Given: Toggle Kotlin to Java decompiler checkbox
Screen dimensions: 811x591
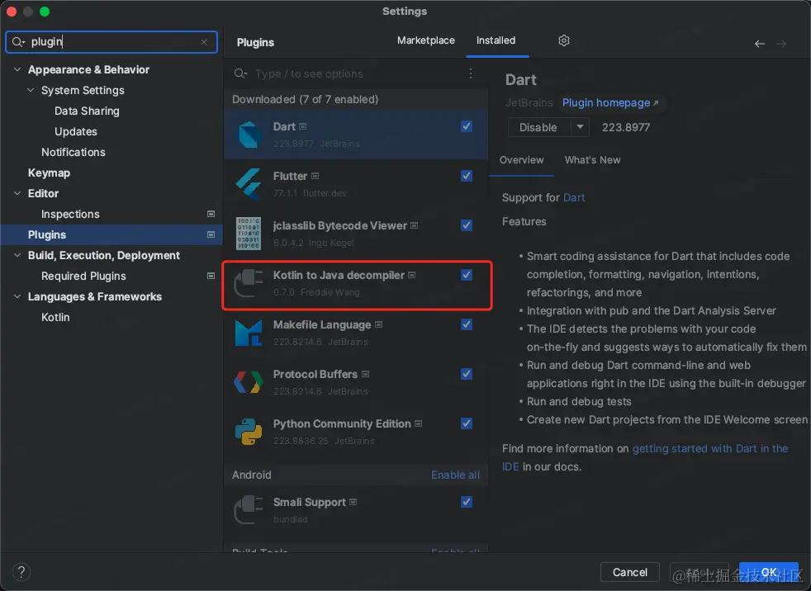Looking at the screenshot, I should (x=467, y=275).
